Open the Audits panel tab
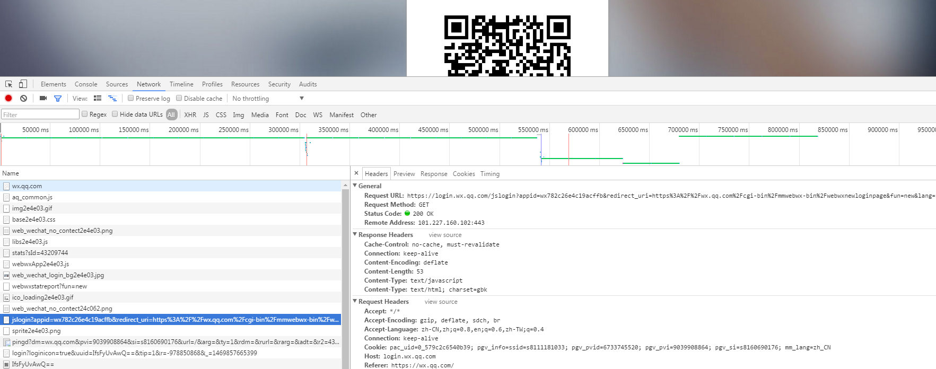936x369 pixels. tap(308, 84)
